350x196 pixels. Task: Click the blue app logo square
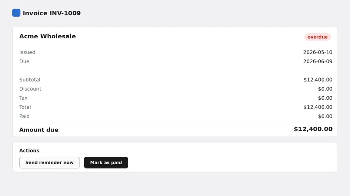[16, 13]
